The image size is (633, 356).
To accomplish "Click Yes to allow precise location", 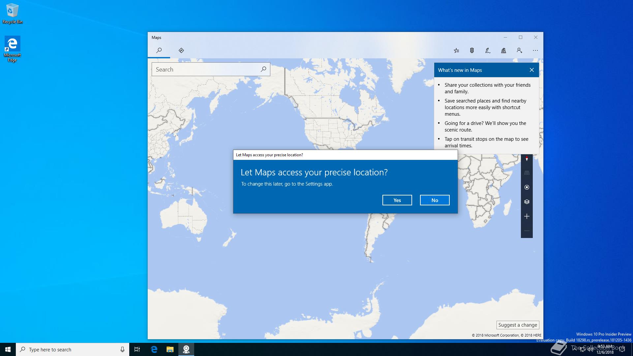I will click(x=397, y=200).
